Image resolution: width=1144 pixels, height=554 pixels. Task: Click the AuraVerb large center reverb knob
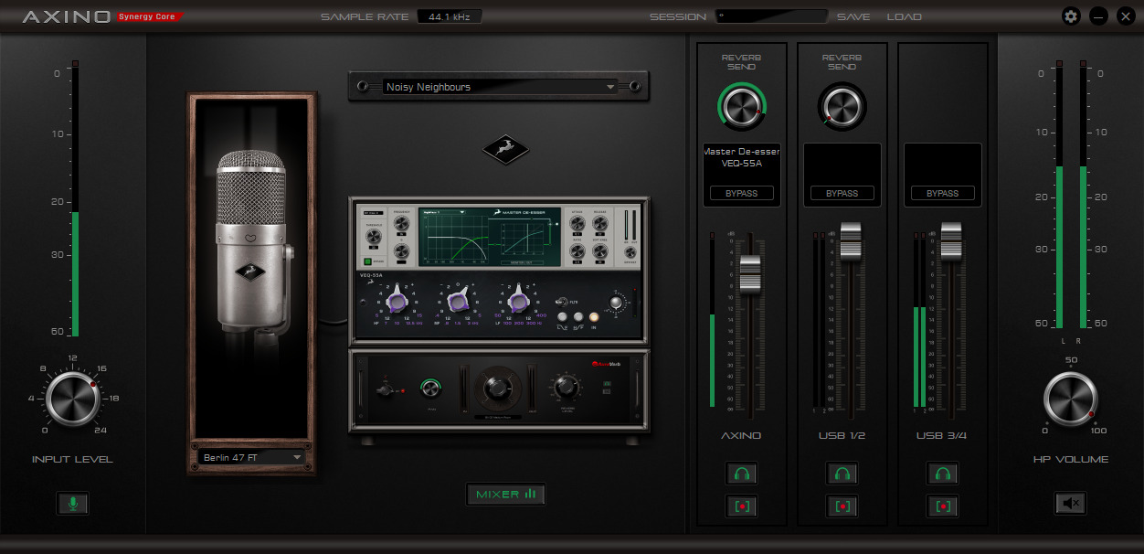pos(497,388)
